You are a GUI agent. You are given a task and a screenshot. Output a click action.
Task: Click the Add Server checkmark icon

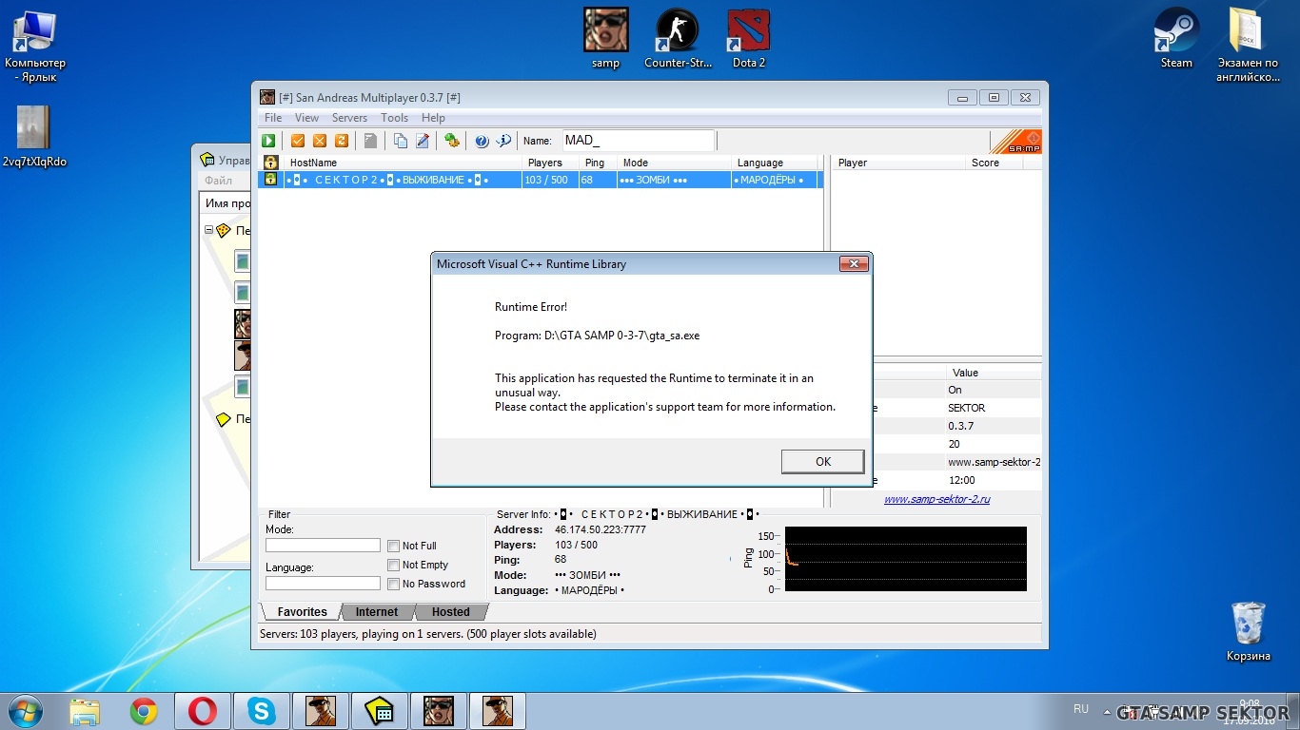pyautogui.click(x=298, y=141)
